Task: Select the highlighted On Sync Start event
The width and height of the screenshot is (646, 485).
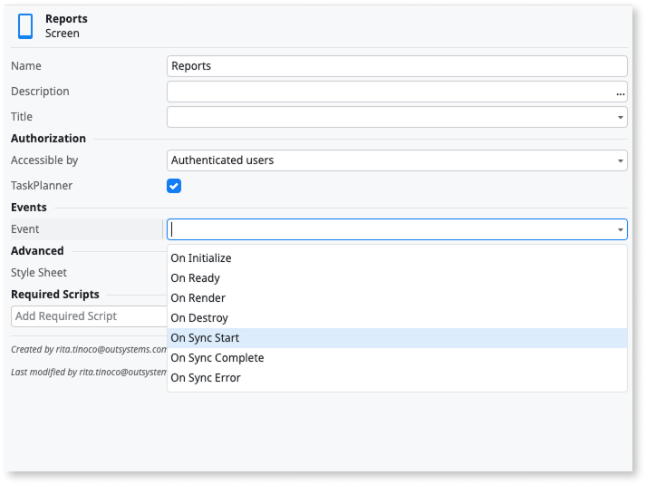Action: pos(397,338)
